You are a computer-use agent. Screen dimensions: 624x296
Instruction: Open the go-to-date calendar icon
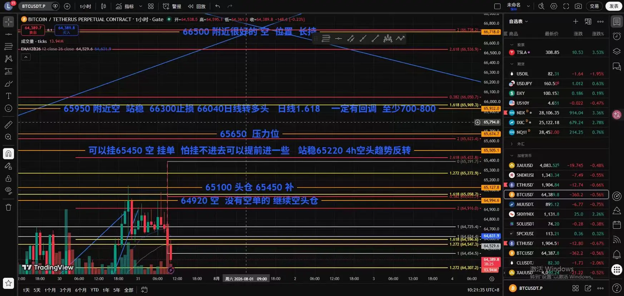[x=144, y=290]
